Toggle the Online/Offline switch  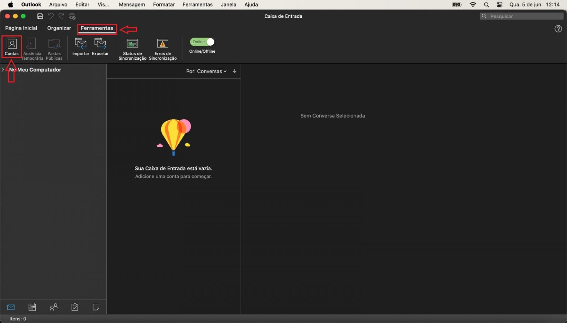[202, 42]
